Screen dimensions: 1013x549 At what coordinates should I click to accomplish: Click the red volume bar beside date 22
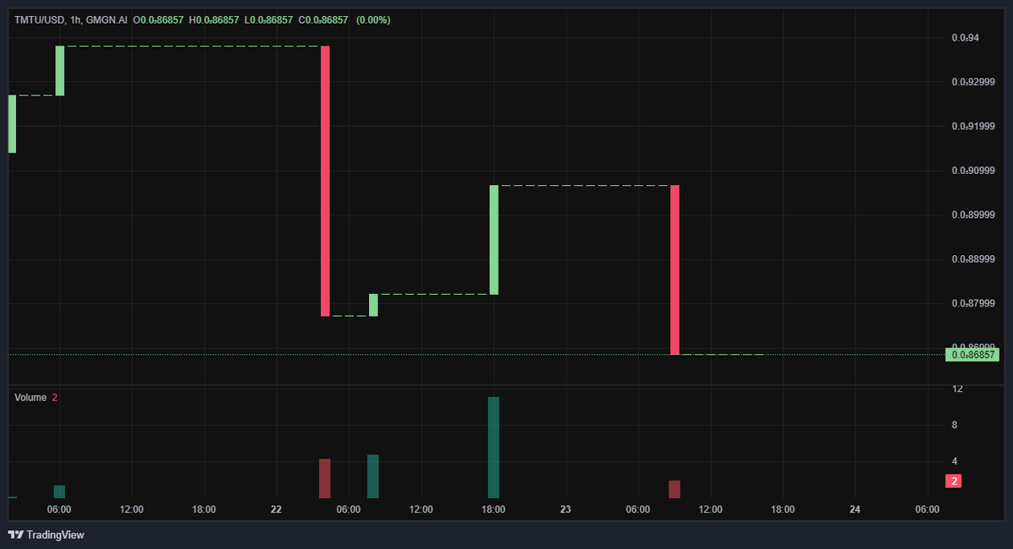click(325, 479)
